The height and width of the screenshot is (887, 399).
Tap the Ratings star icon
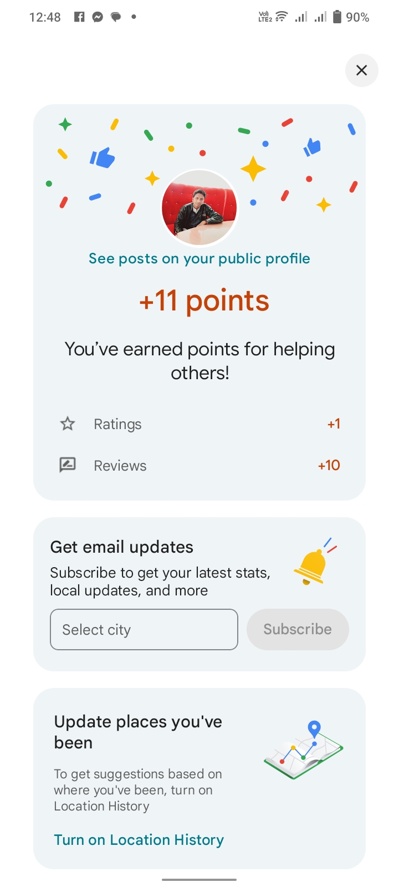[x=68, y=424]
